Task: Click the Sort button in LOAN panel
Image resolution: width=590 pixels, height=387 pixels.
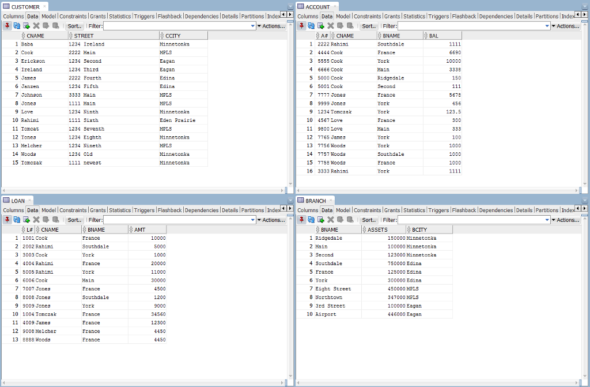Action: point(74,220)
